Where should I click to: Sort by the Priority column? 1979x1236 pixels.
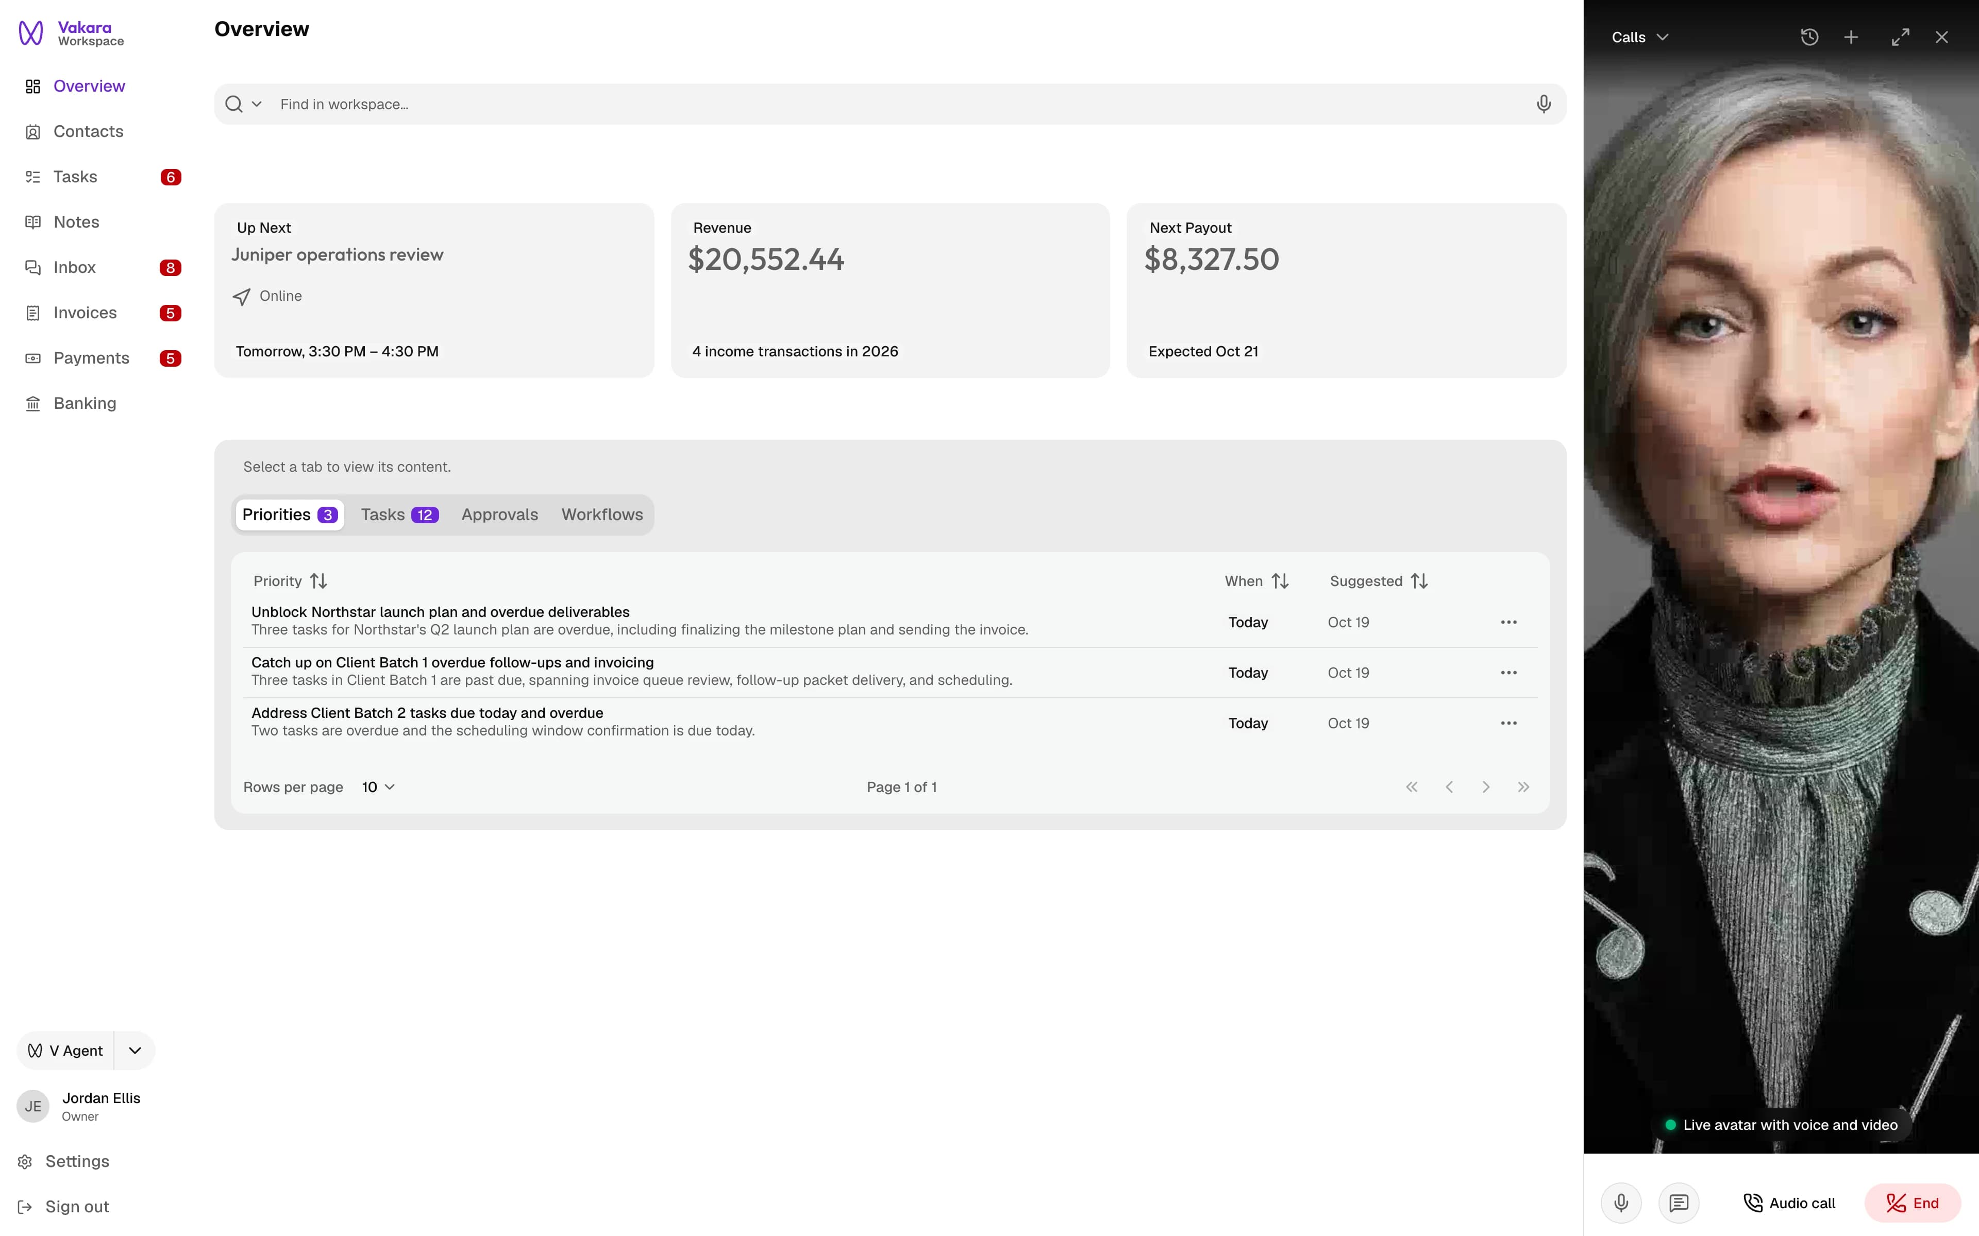(290, 581)
